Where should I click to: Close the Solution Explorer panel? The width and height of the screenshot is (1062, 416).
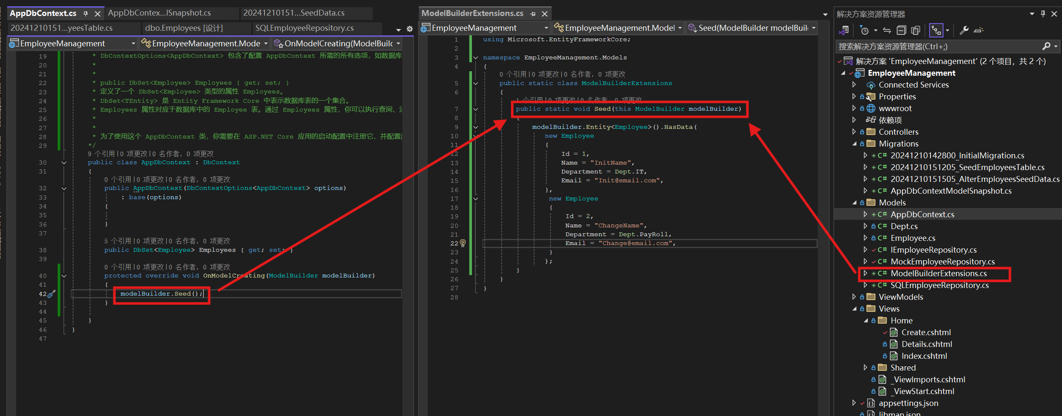click(1054, 13)
